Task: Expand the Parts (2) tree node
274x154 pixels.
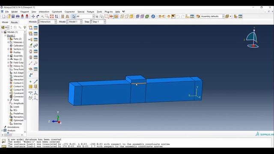Action: (8, 39)
